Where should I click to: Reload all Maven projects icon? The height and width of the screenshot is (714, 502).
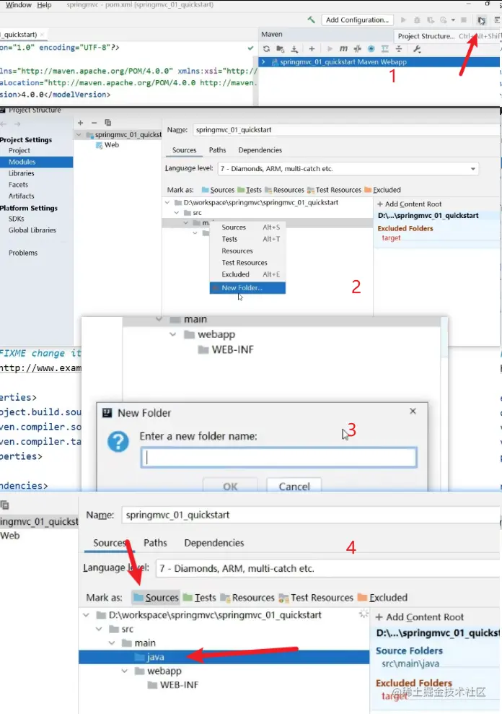(x=266, y=48)
